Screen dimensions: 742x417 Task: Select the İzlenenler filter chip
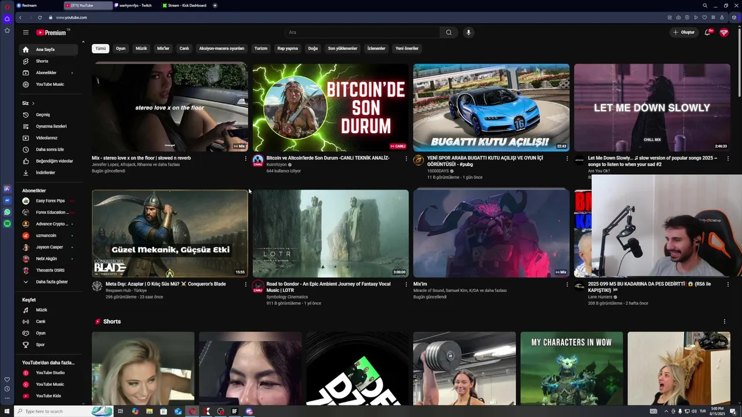pyautogui.click(x=376, y=49)
